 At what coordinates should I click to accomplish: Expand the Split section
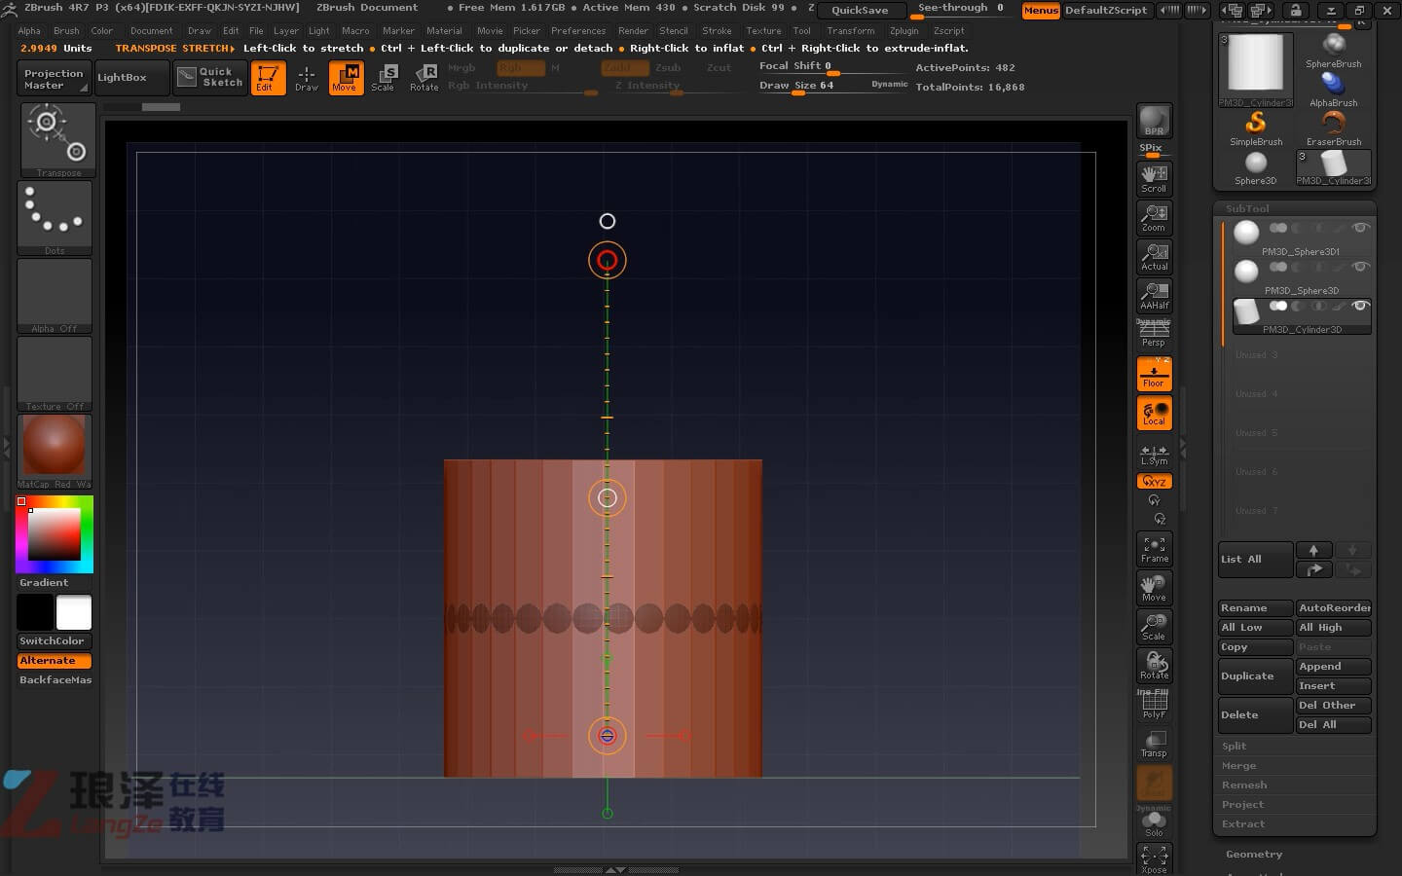tap(1234, 747)
